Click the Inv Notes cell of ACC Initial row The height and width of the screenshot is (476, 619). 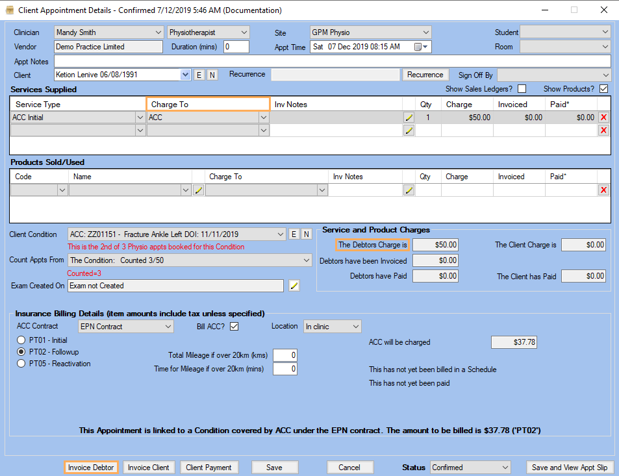336,118
